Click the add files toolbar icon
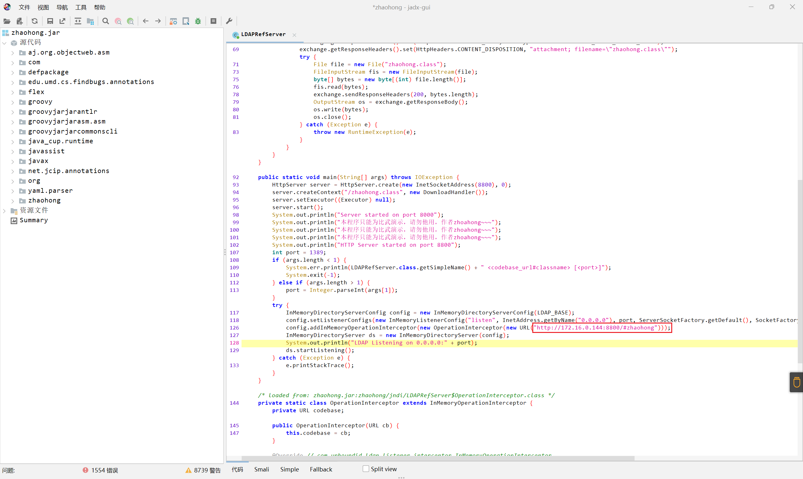Screen dimensions: 803x479 pos(20,21)
